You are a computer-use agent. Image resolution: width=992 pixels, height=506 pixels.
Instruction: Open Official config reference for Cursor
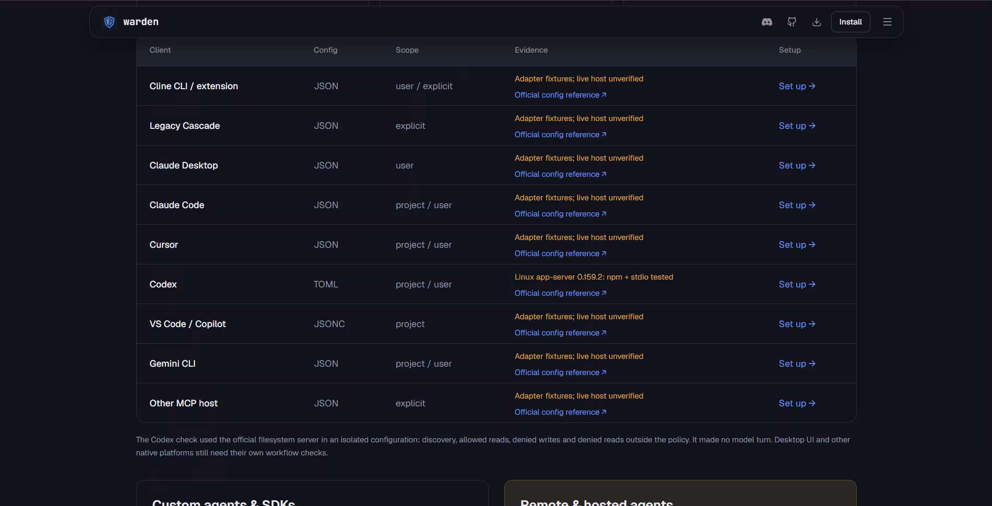click(x=560, y=254)
